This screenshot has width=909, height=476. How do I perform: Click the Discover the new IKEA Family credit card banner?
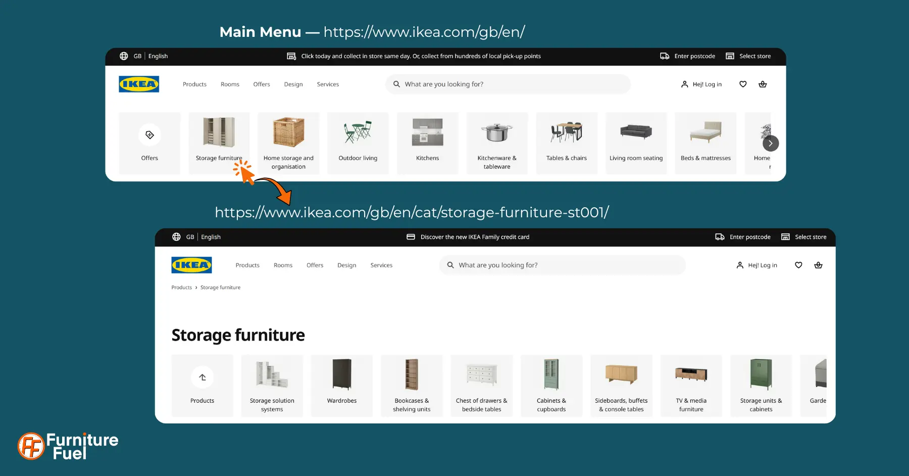pos(475,237)
